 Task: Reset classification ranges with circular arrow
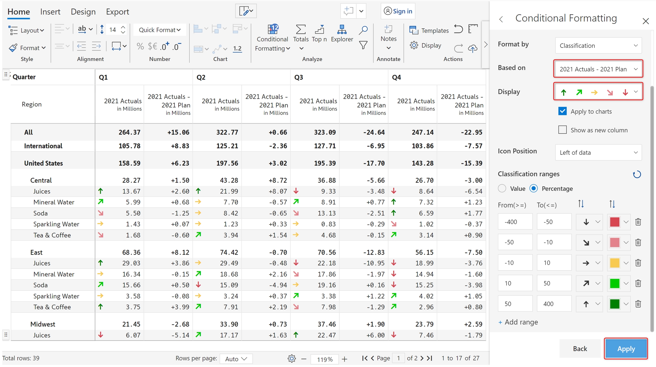point(637,174)
